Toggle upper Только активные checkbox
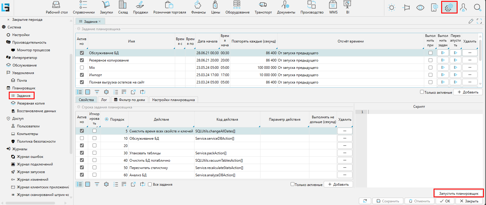This screenshot has width=486, height=205. coord(422,92)
